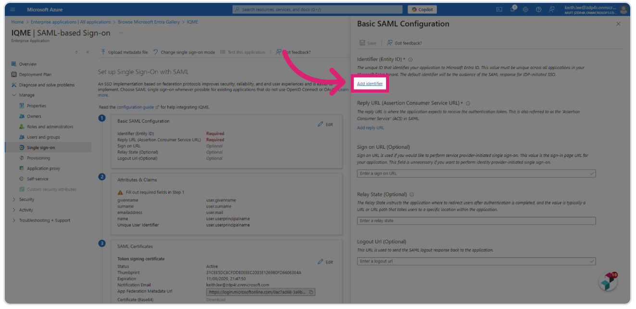636x309 pixels.
Task: Open Overview in the sidebar
Action: click(28, 64)
